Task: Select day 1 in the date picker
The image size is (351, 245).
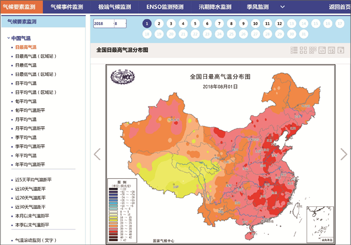Action: [146, 24]
